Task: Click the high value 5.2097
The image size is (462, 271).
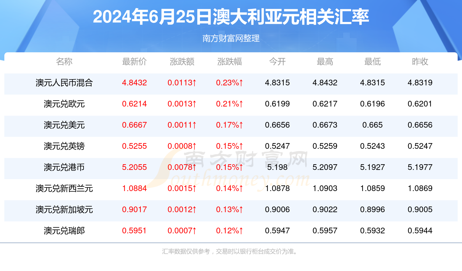Action: (325, 167)
